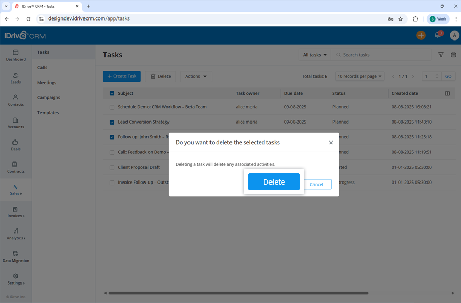
Task: Open the column manager icon in the table header
Action: pyautogui.click(x=447, y=93)
